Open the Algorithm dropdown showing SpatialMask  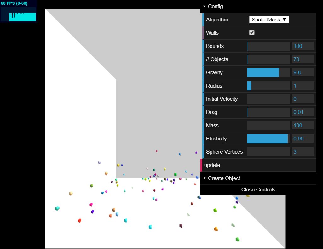pyautogui.click(x=269, y=20)
